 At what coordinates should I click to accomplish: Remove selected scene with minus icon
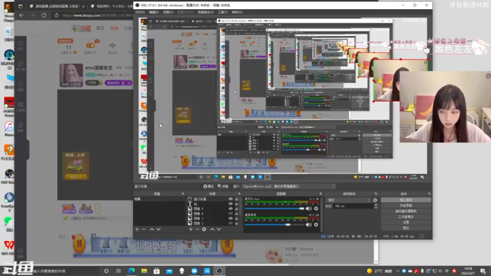144,229
